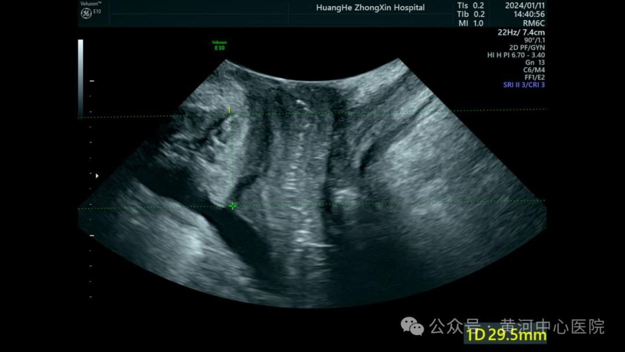Viewport: 625px width, 352px height.
Task: Click the blue SRI II 3/CRI 3 text
Action: point(524,85)
